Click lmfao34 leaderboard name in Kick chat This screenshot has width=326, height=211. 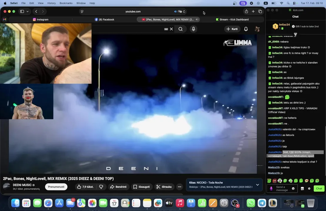[x=284, y=25]
